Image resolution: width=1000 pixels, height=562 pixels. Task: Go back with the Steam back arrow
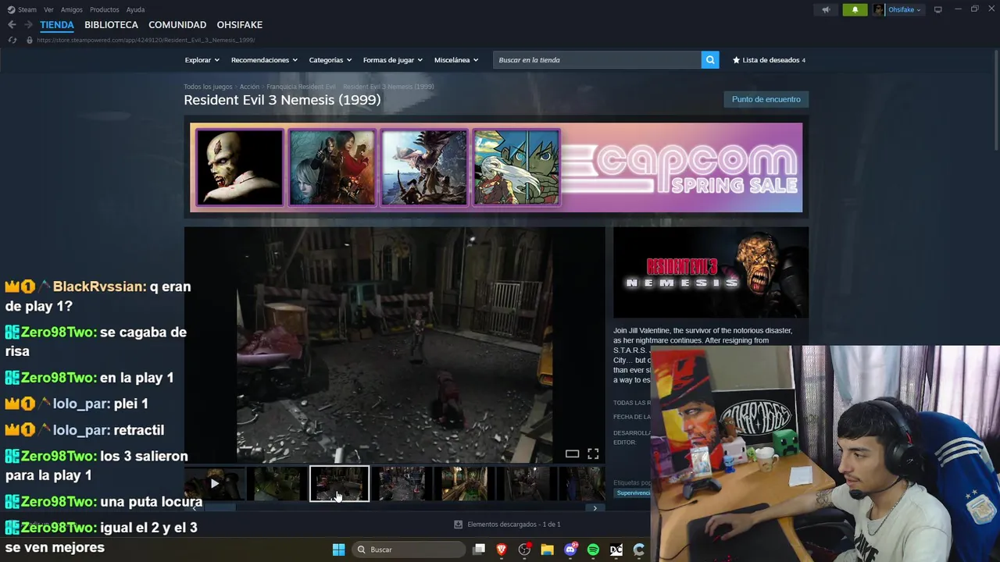[12, 25]
